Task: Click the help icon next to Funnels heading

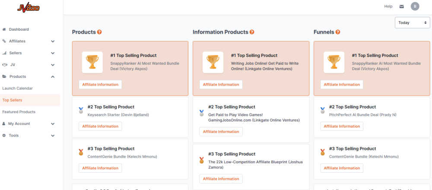Action: (338, 32)
